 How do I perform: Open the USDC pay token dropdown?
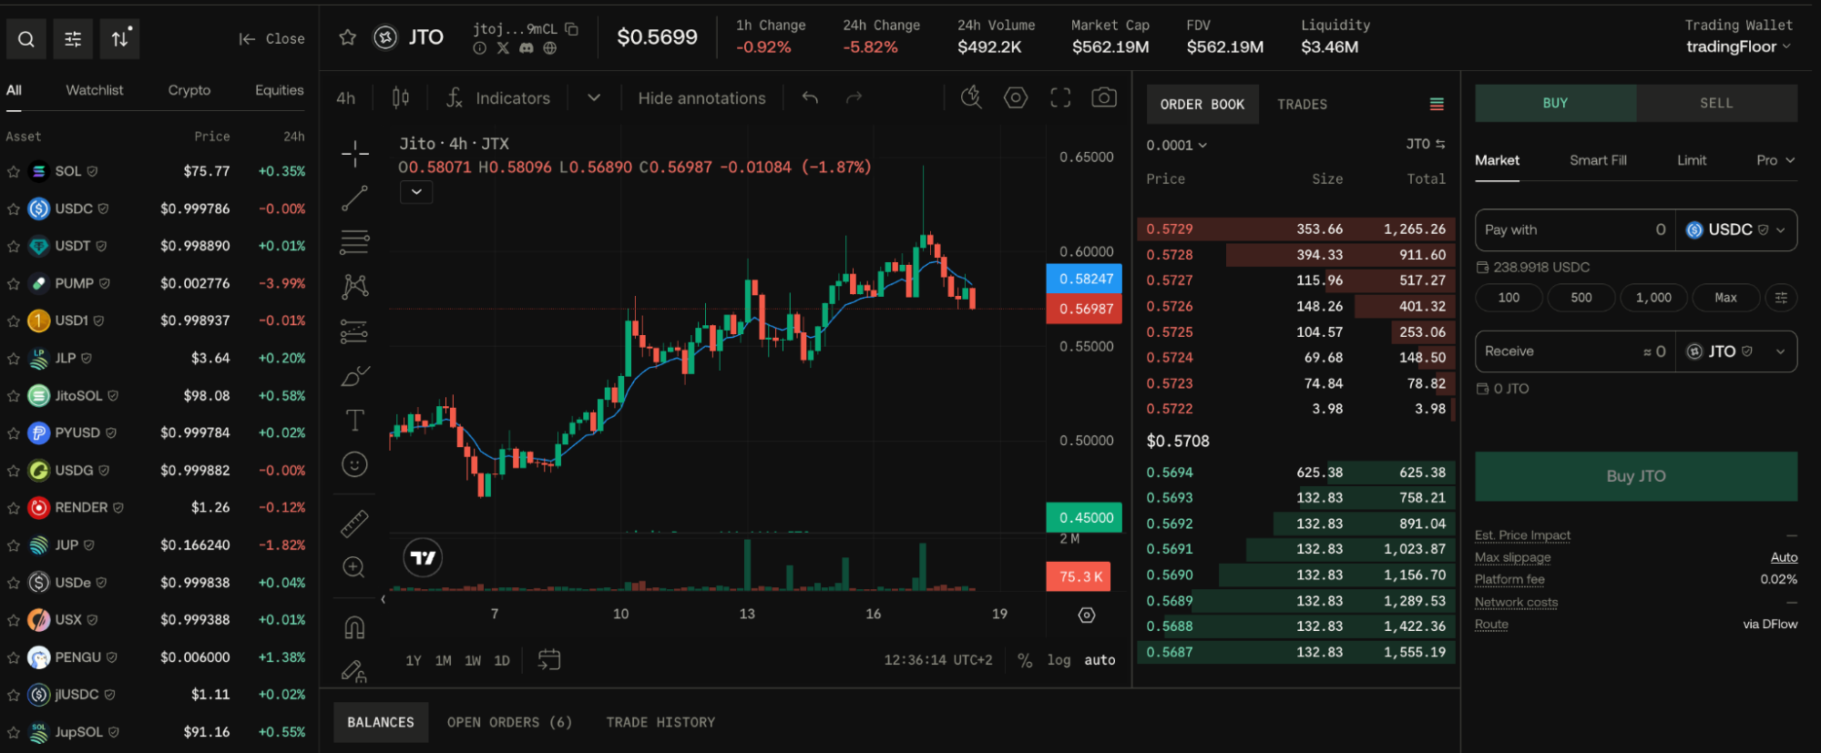click(1736, 229)
